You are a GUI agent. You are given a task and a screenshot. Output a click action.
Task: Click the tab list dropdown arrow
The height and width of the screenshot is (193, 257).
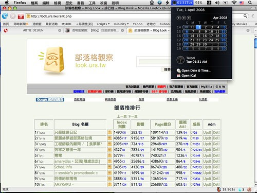(255, 30)
